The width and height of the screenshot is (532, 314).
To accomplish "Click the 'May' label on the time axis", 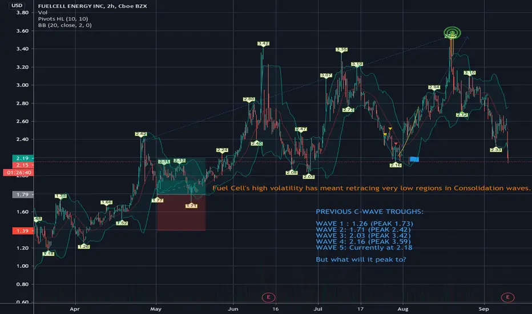I will (x=156, y=309).
